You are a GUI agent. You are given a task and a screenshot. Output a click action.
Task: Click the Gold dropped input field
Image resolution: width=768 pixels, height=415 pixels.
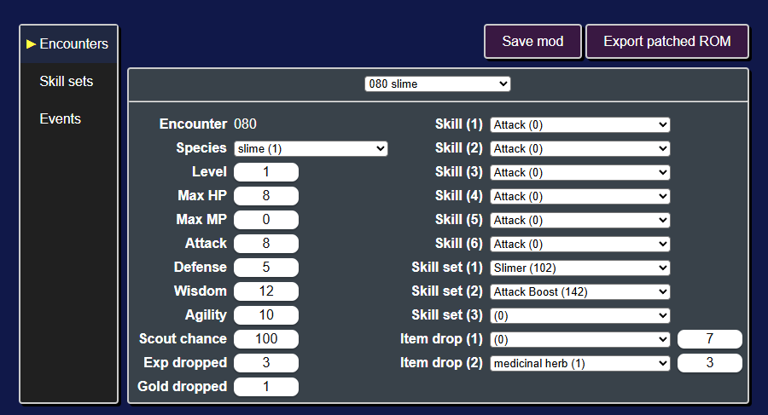pos(266,387)
